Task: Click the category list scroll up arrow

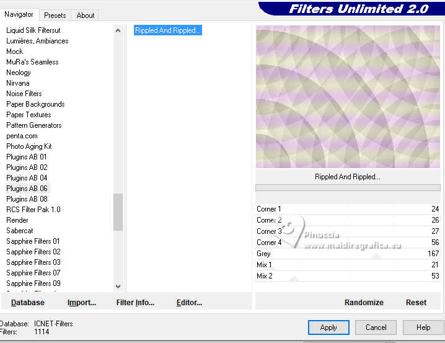Action: pyautogui.click(x=118, y=30)
